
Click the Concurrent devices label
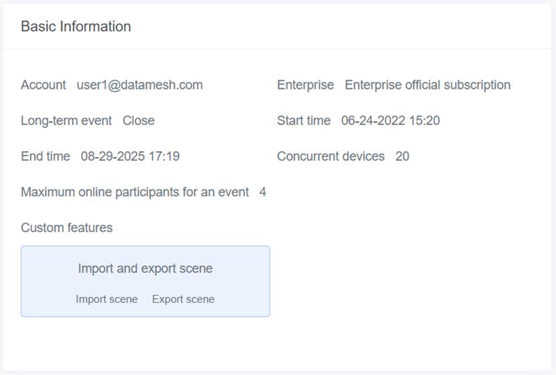[x=331, y=156]
